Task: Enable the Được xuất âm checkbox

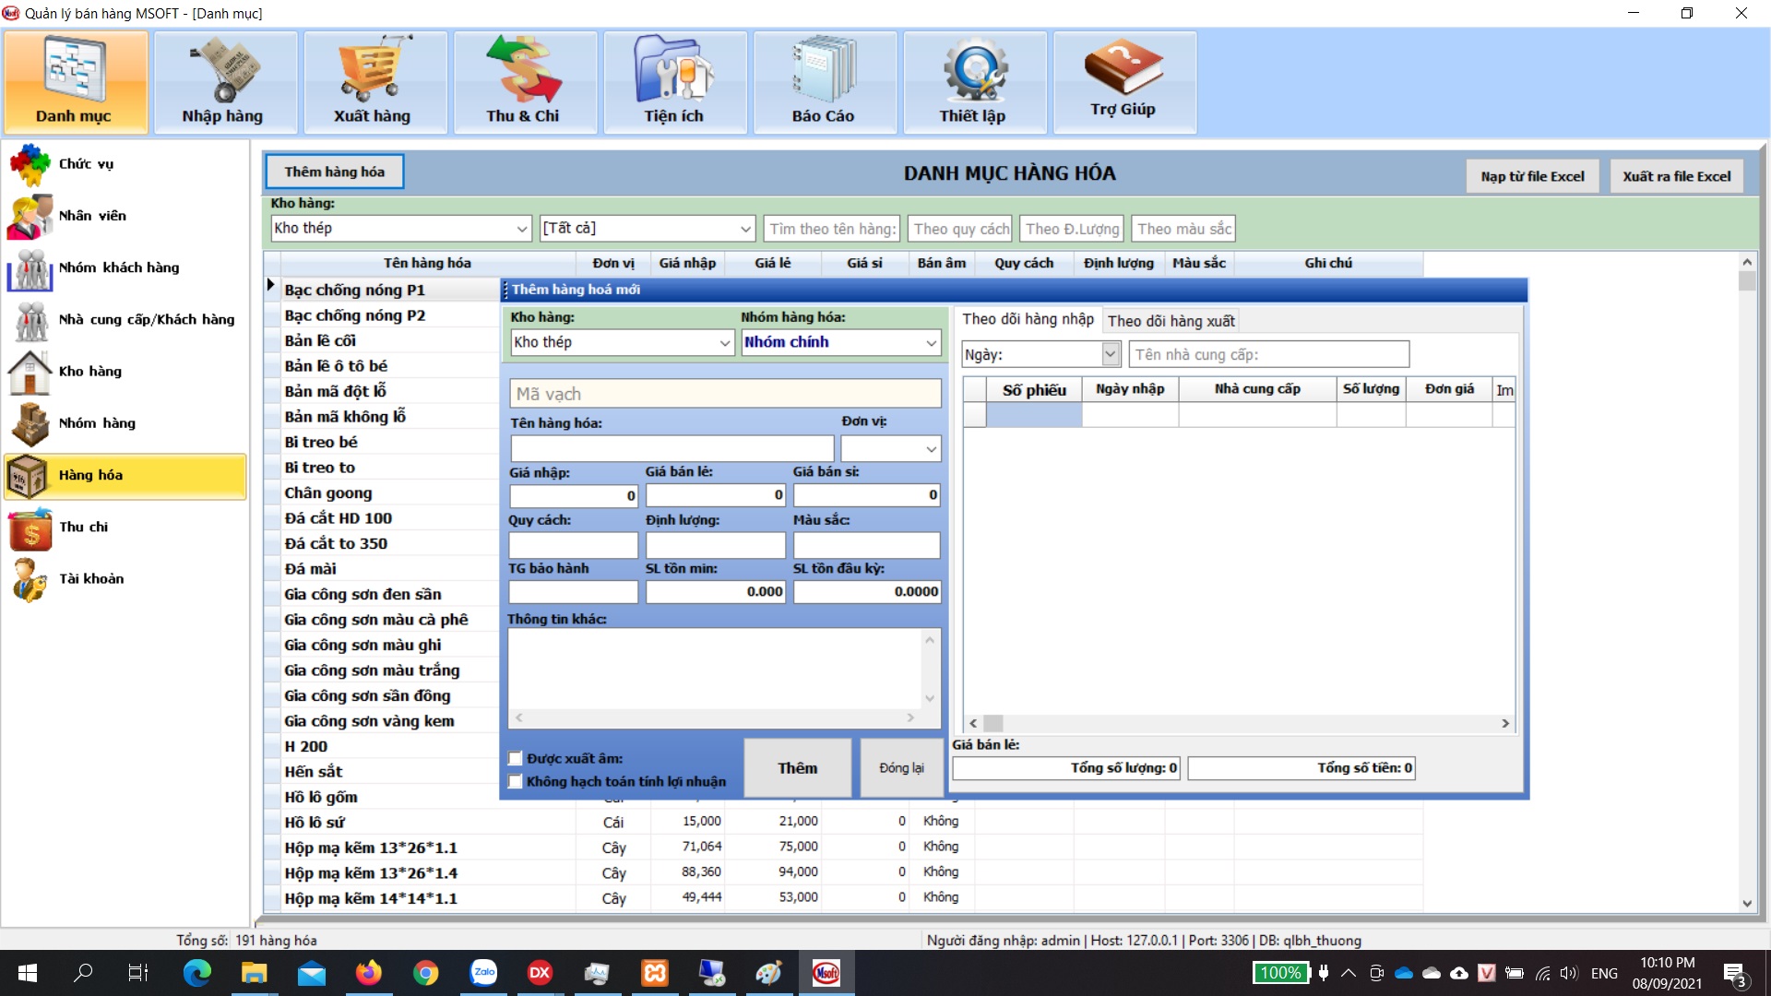Action: pos(516,759)
